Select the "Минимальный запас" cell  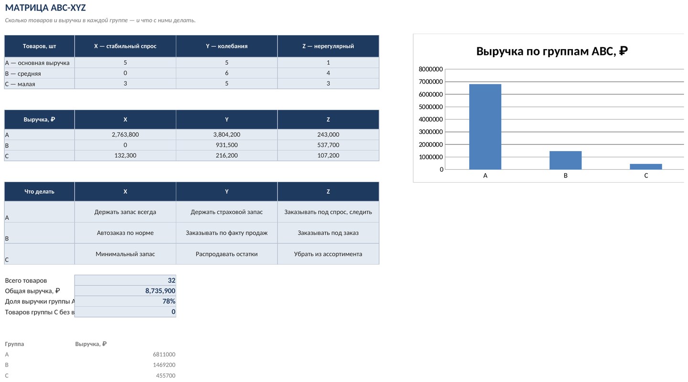pyautogui.click(x=125, y=254)
